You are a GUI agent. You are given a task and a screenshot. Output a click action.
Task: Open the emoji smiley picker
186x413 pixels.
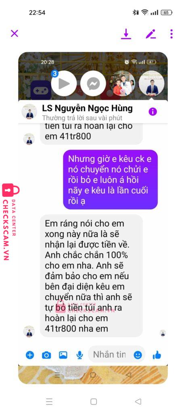point(138,355)
